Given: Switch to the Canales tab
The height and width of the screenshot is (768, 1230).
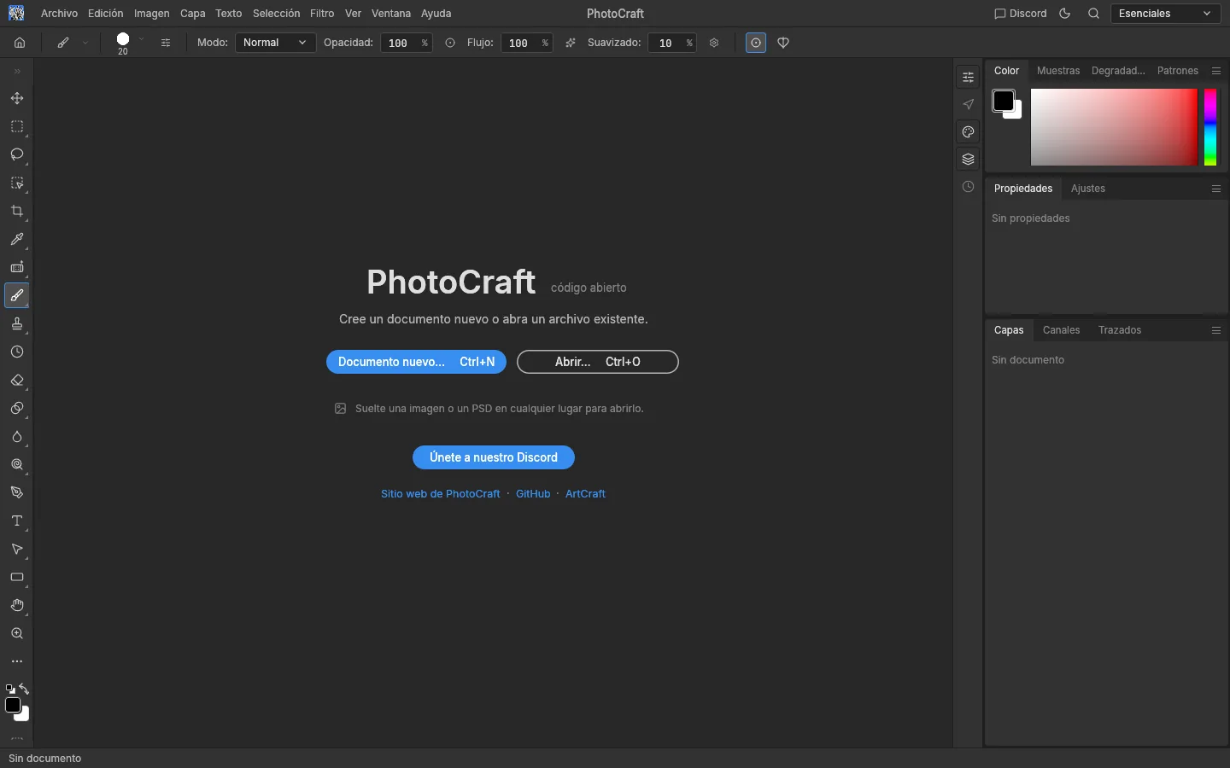Looking at the screenshot, I should [x=1062, y=330].
